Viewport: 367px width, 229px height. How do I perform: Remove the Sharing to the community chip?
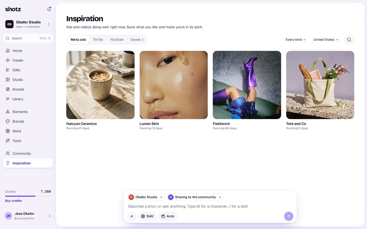click(x=220, y=197)
